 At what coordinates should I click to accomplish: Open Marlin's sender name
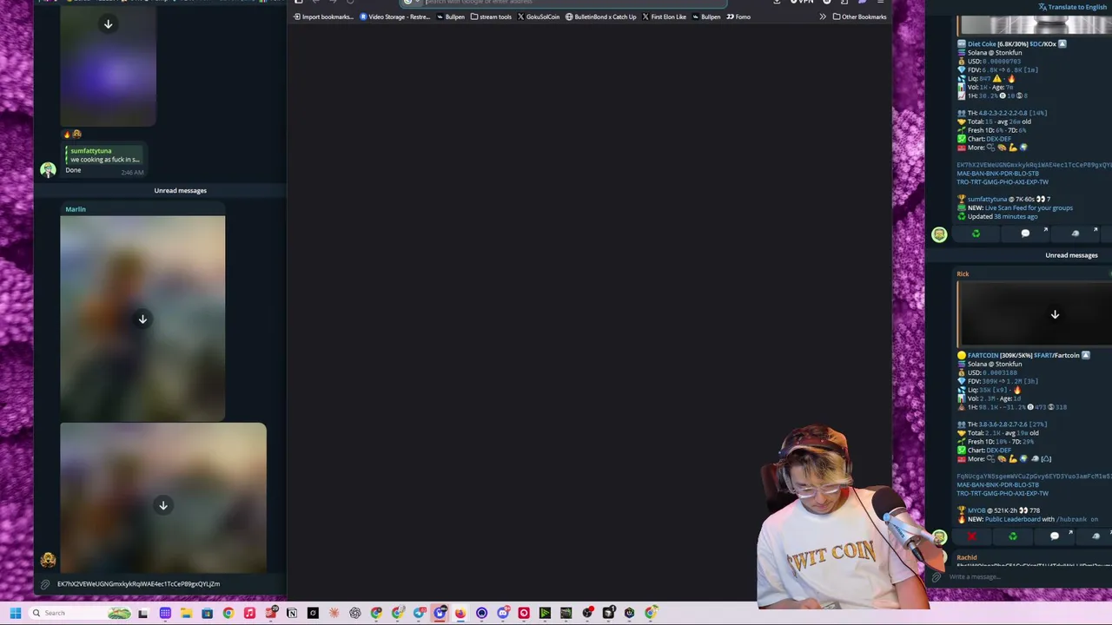coord(76,209)
